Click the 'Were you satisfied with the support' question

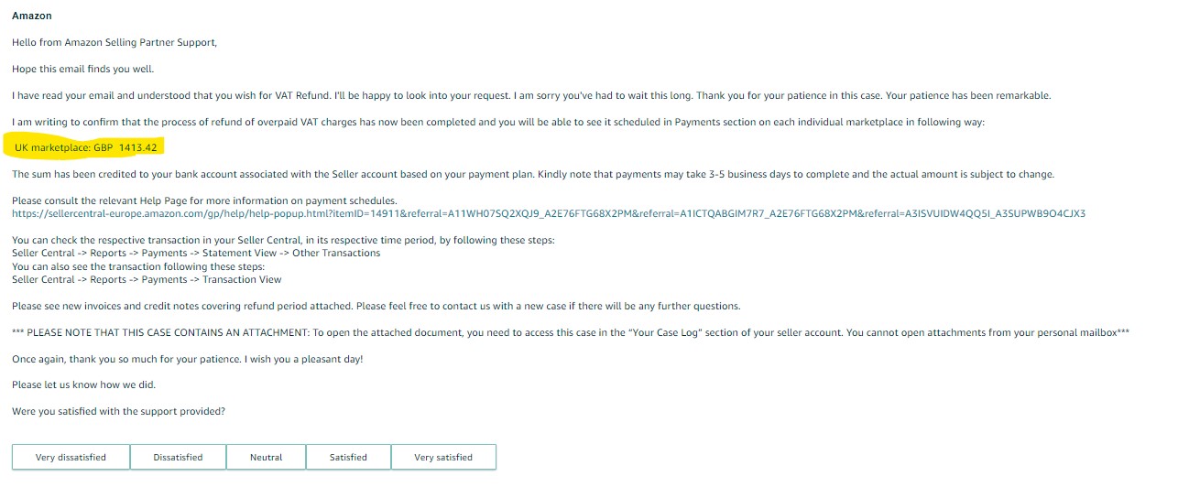pyautogui.click(x=118, y=412)
